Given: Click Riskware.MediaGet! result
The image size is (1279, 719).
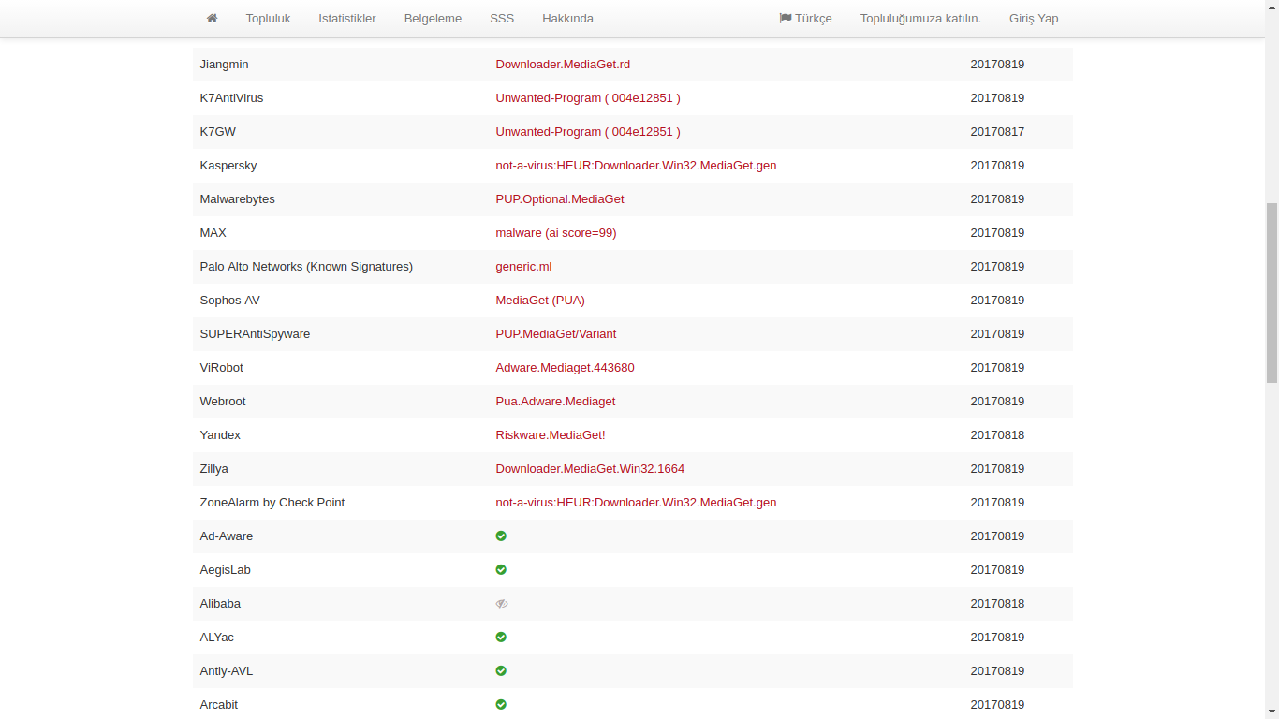Looking at the screenshot, I should 551,435.
